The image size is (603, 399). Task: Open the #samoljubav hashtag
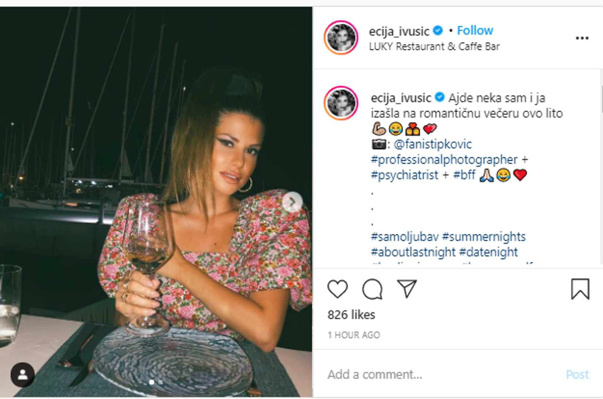(x=405, y=236)
